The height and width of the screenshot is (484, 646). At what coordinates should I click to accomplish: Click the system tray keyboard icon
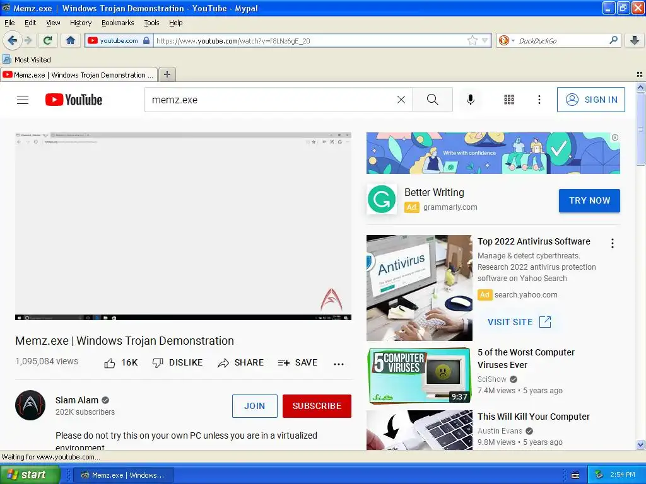[575, 475]
